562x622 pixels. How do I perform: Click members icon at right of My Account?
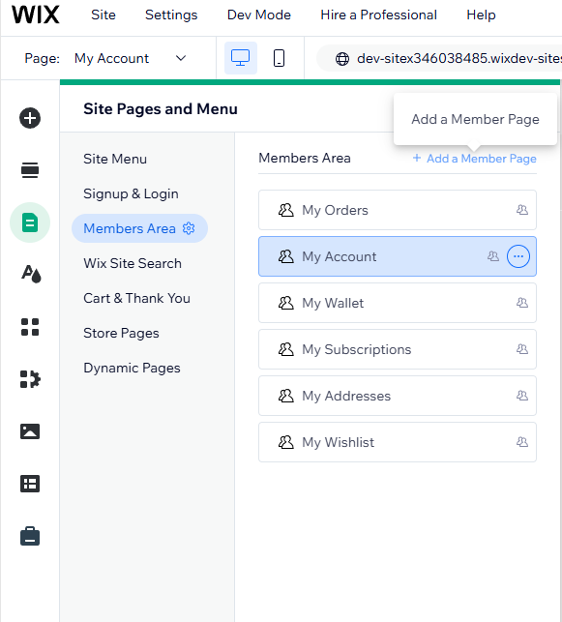pos(493,255)
